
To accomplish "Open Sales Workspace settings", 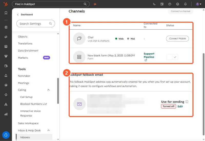I will 28,123.
